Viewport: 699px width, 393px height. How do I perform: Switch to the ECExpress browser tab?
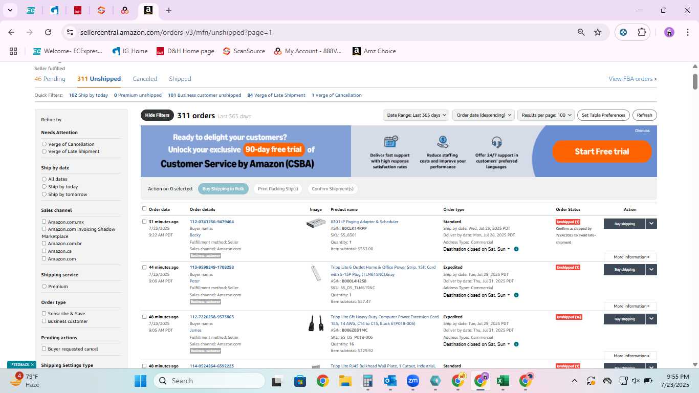31,10
